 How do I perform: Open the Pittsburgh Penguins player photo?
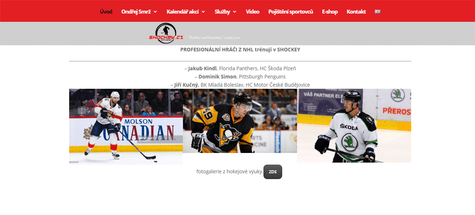click(240, 121)
